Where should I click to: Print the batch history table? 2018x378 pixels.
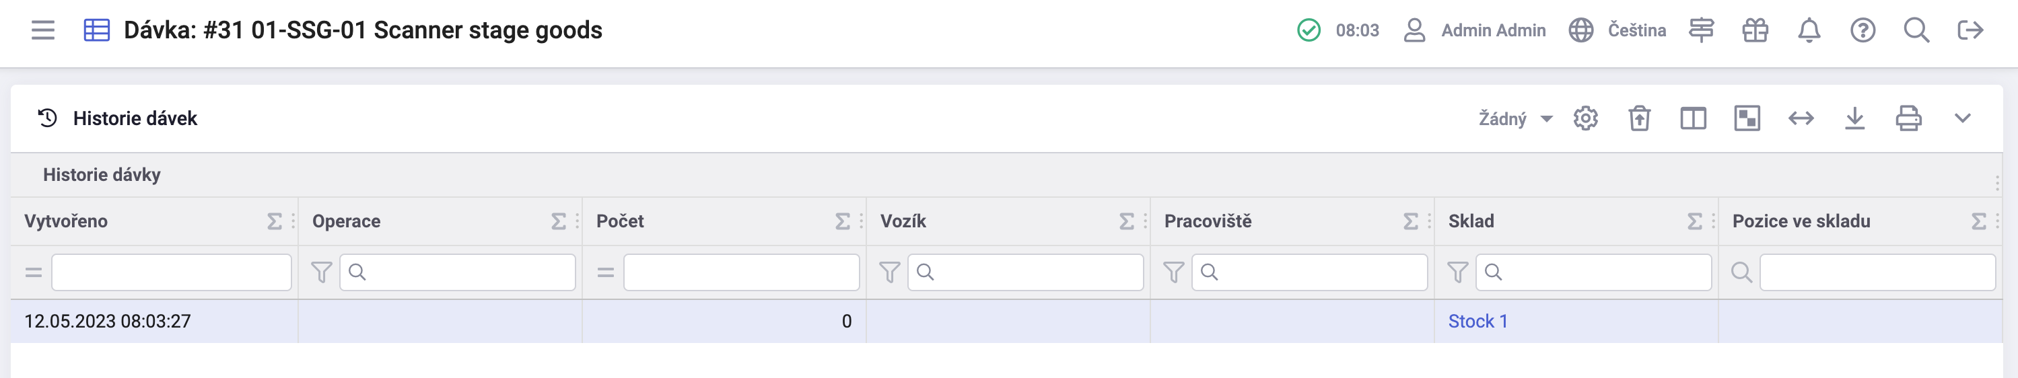click(x=1908, y=119)
